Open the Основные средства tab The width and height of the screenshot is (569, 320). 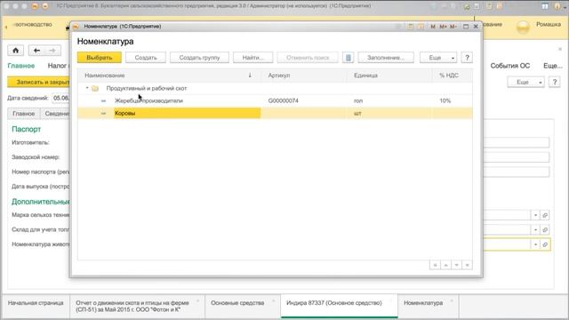pos(242,306)
